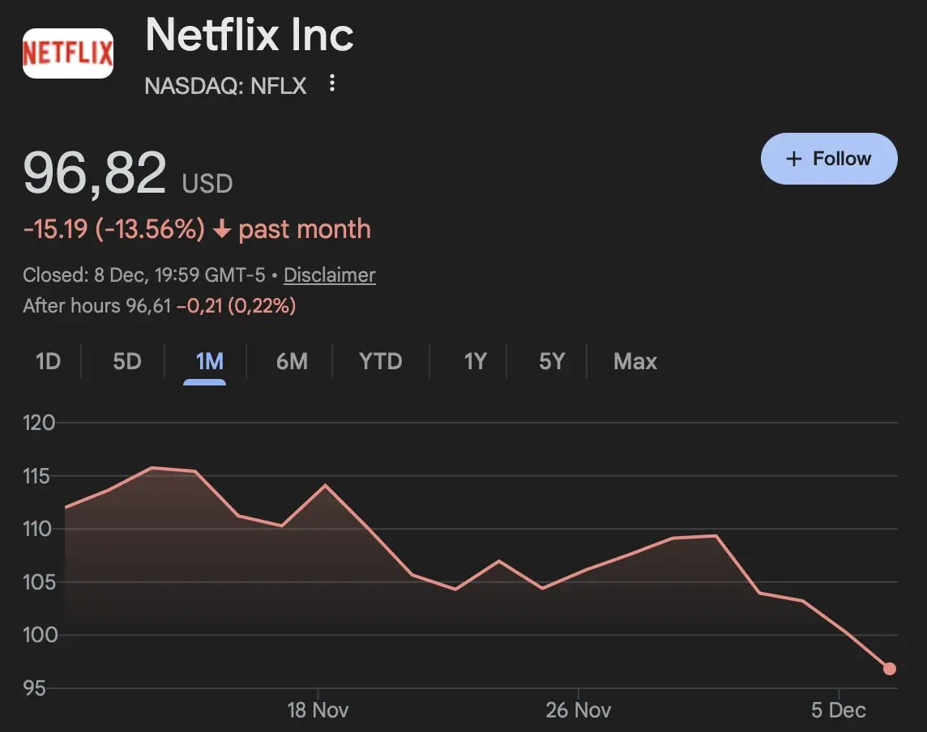Select the 5Y chart tab
This screenshot has width=927, height=732.
tap(552, 361)
